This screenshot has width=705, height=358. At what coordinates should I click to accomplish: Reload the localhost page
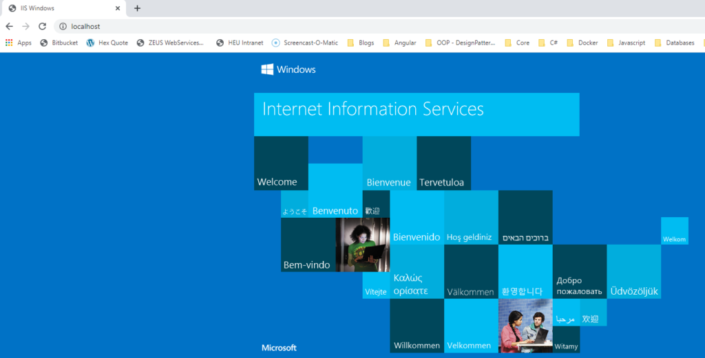(42, 27)
